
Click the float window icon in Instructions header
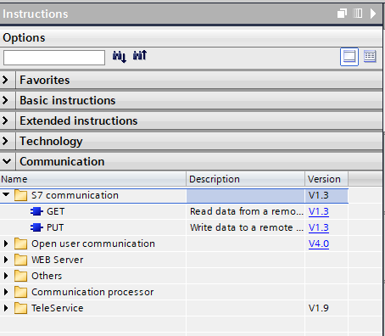342,14
